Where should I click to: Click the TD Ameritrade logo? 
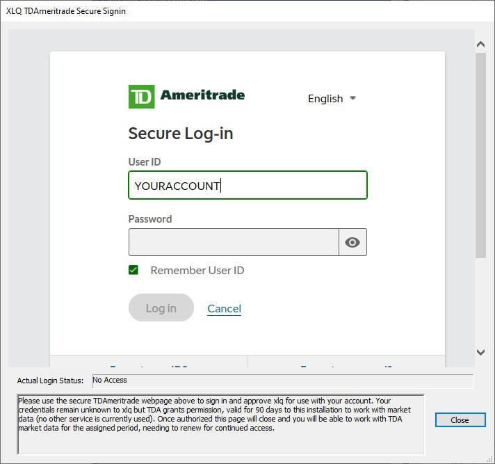(x=186, y=96)
